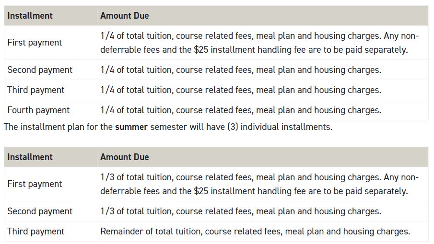Click the Second payment label in the summer table
The height and width of the screenshot is (244, 434).
tap(40, 211)
